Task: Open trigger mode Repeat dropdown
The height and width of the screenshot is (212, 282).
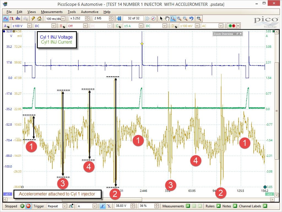Action: pos(64,206)
